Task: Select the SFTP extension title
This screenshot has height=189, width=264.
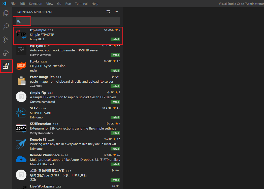Action: click(34, 108)
